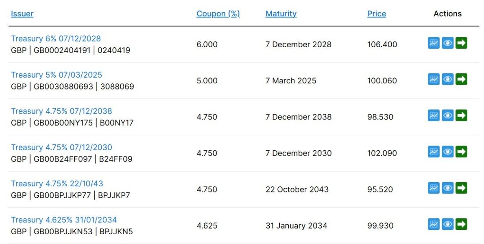Sort table by Maturity column
Viewport: 484px width, 244px height.
(281, 14)
